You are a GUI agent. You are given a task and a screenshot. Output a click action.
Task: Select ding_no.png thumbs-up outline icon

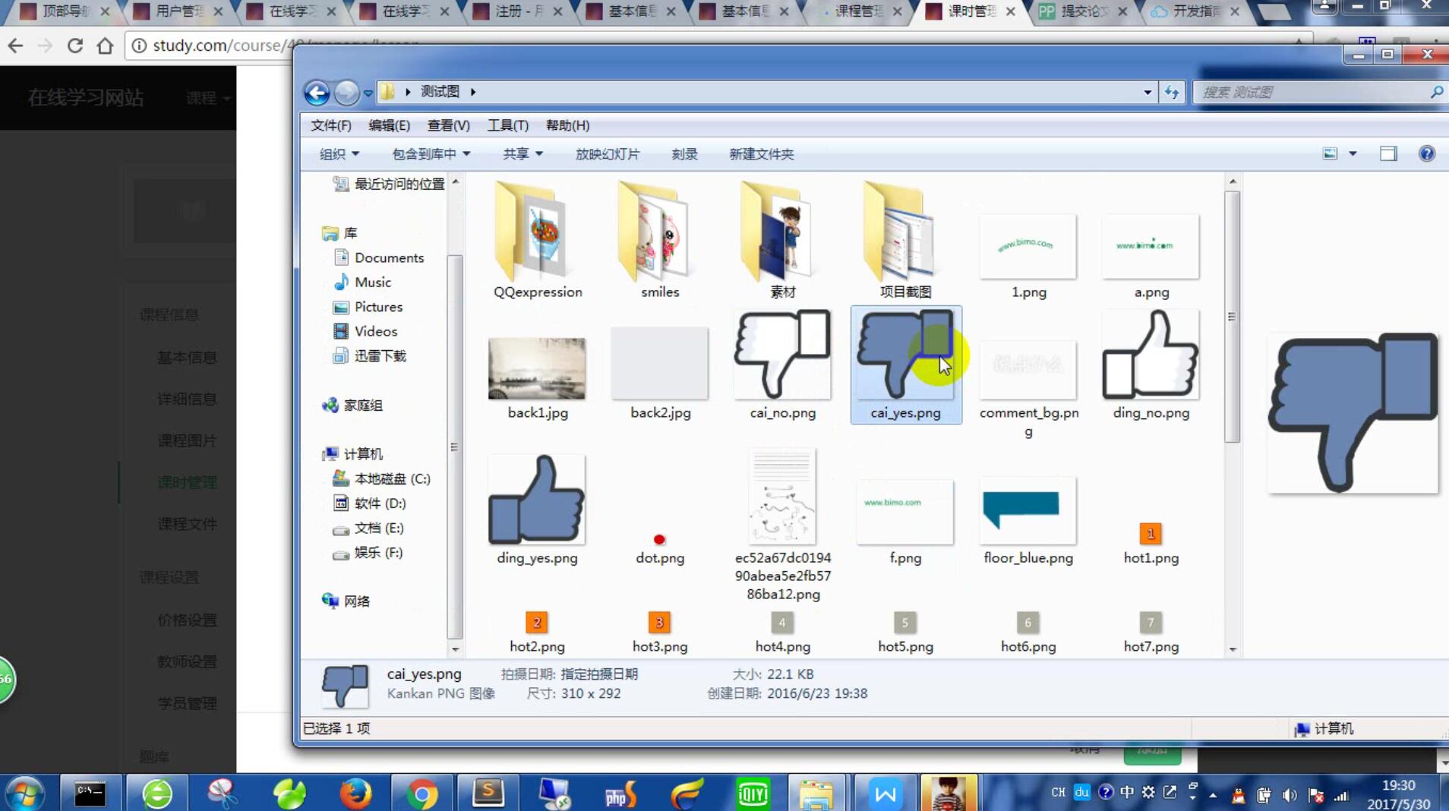[x=1151, y=355]
